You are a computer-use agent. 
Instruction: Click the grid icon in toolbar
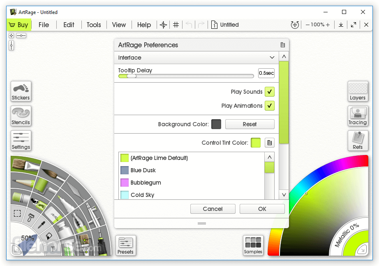point(176,25)
